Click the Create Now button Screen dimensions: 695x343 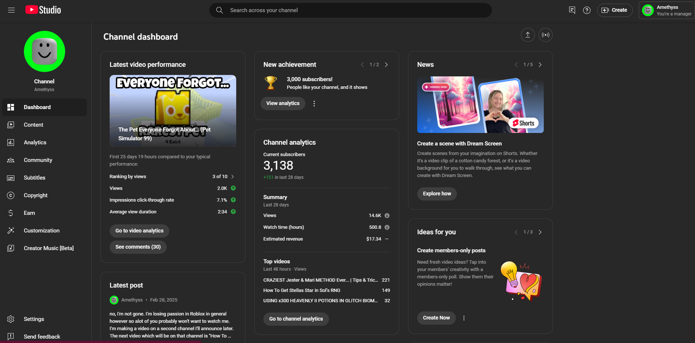436,318
